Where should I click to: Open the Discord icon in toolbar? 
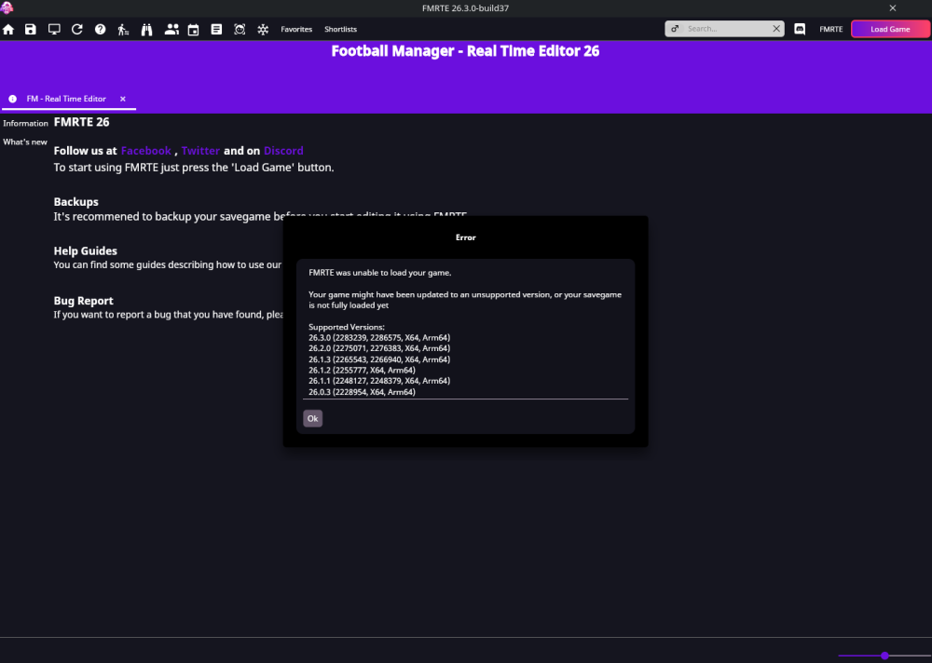[x=800, y=29]
